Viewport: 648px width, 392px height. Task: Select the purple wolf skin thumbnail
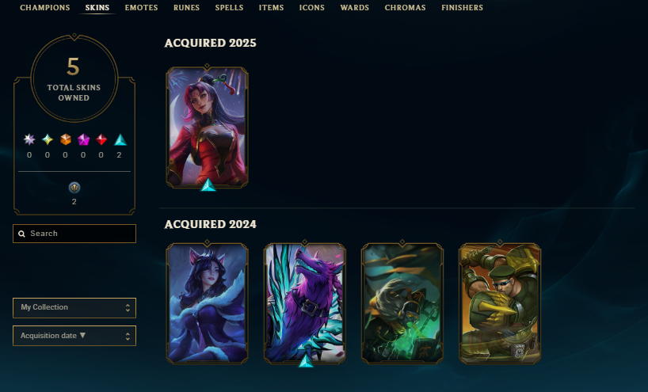click(x=304, y=303)
